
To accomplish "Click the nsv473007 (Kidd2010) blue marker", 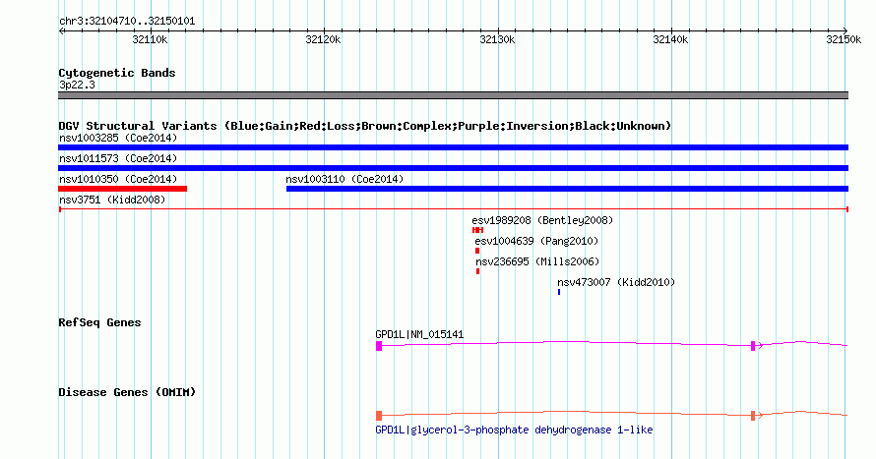I will coord(559,292).
